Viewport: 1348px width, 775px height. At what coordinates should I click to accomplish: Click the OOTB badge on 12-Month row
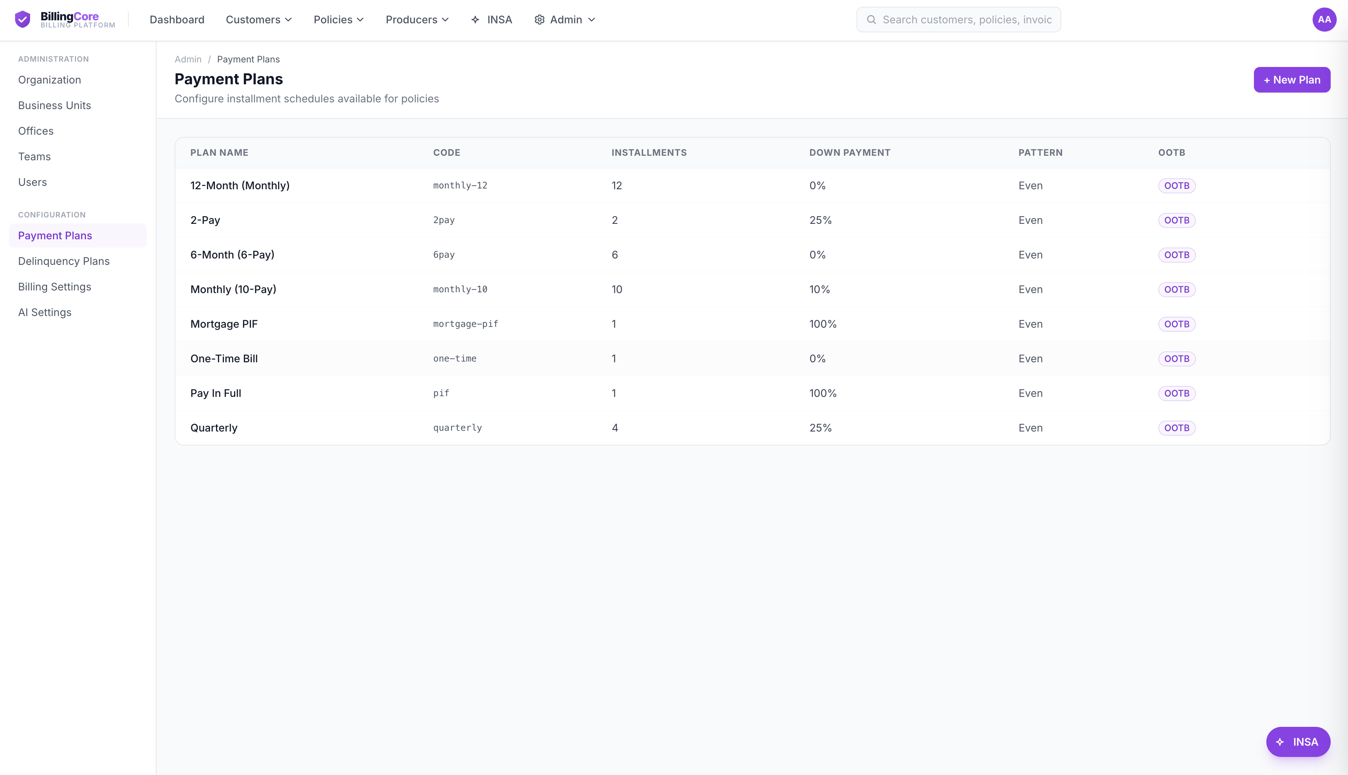pyautogui.click(x=1176, y=185)
